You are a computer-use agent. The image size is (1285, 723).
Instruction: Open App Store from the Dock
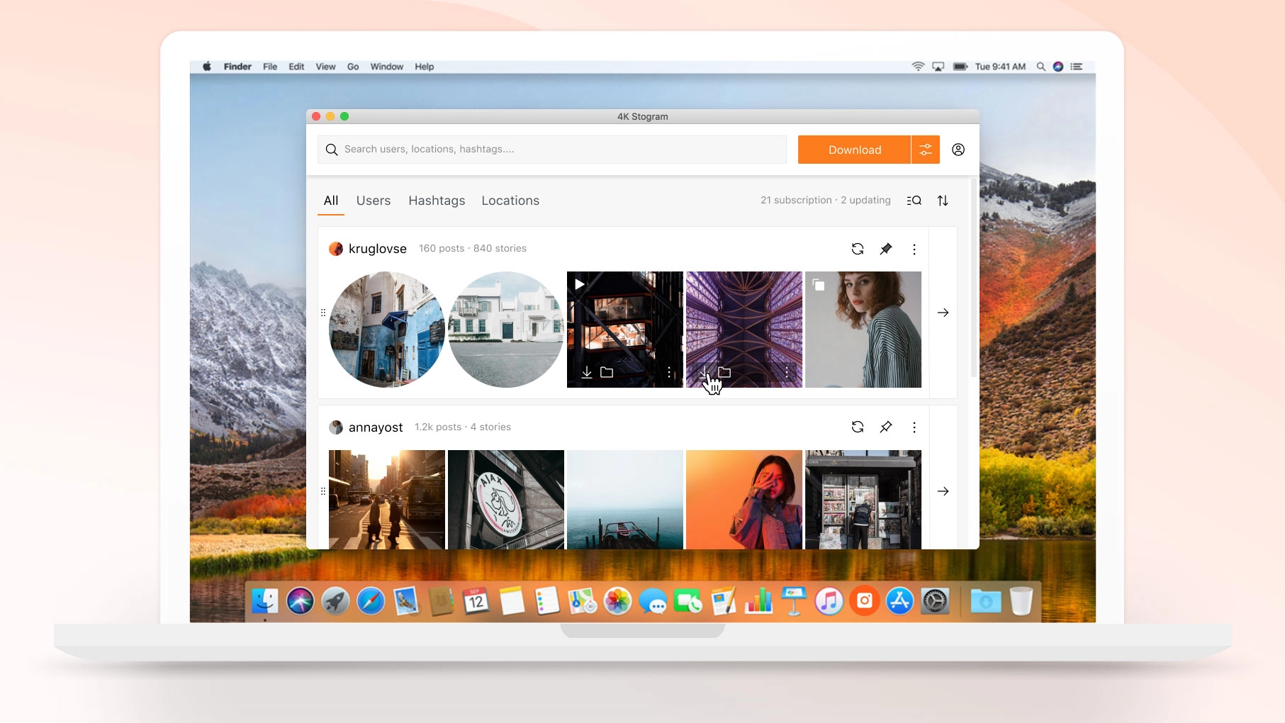[x=900, y=601]
